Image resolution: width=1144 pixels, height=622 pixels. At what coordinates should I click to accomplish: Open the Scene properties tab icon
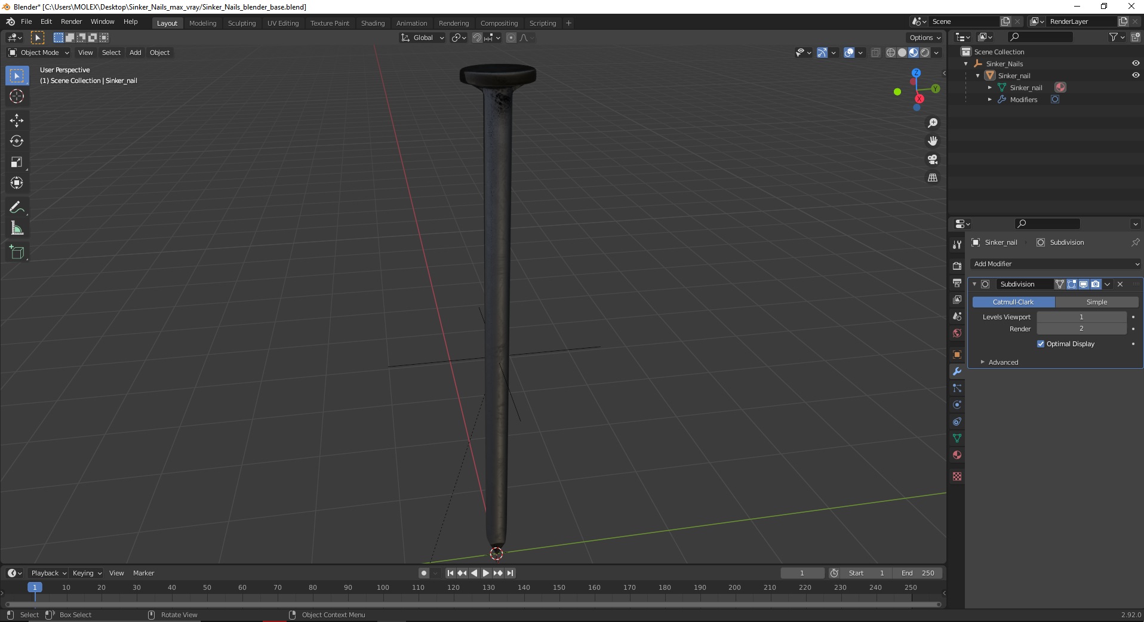[x=957, y=316]
